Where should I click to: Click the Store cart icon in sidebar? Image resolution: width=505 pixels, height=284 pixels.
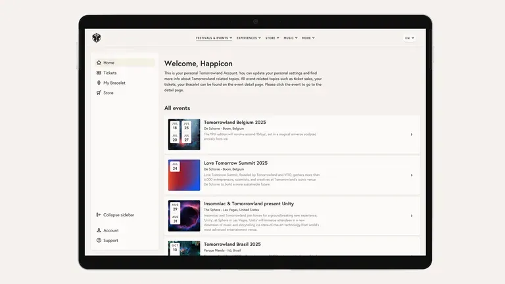(99, 92)
